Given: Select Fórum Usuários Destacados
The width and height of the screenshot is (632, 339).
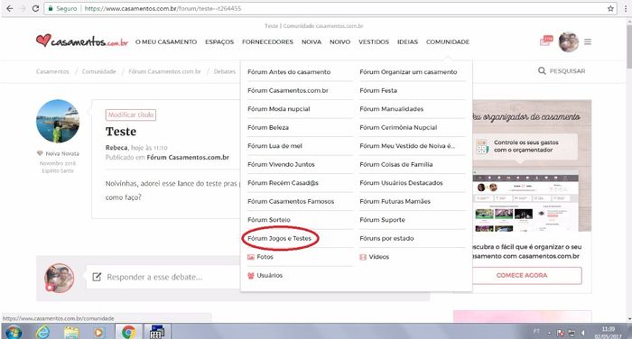Looking at the screenshot, I should click(x=401, y=183).
